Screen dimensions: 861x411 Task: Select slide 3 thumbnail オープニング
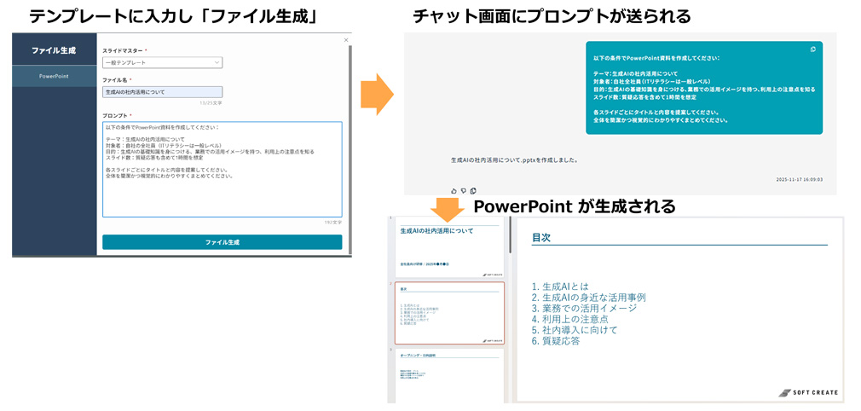coord(449,376)
